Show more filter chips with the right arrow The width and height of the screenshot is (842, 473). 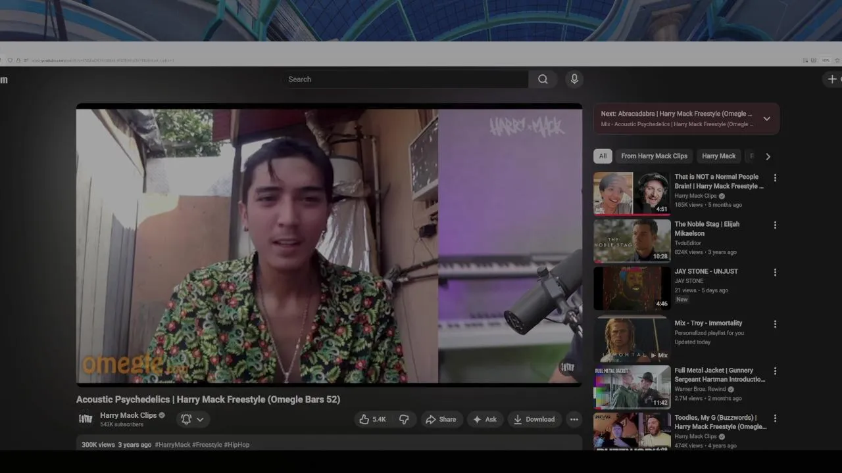click(x=768, y=156)
